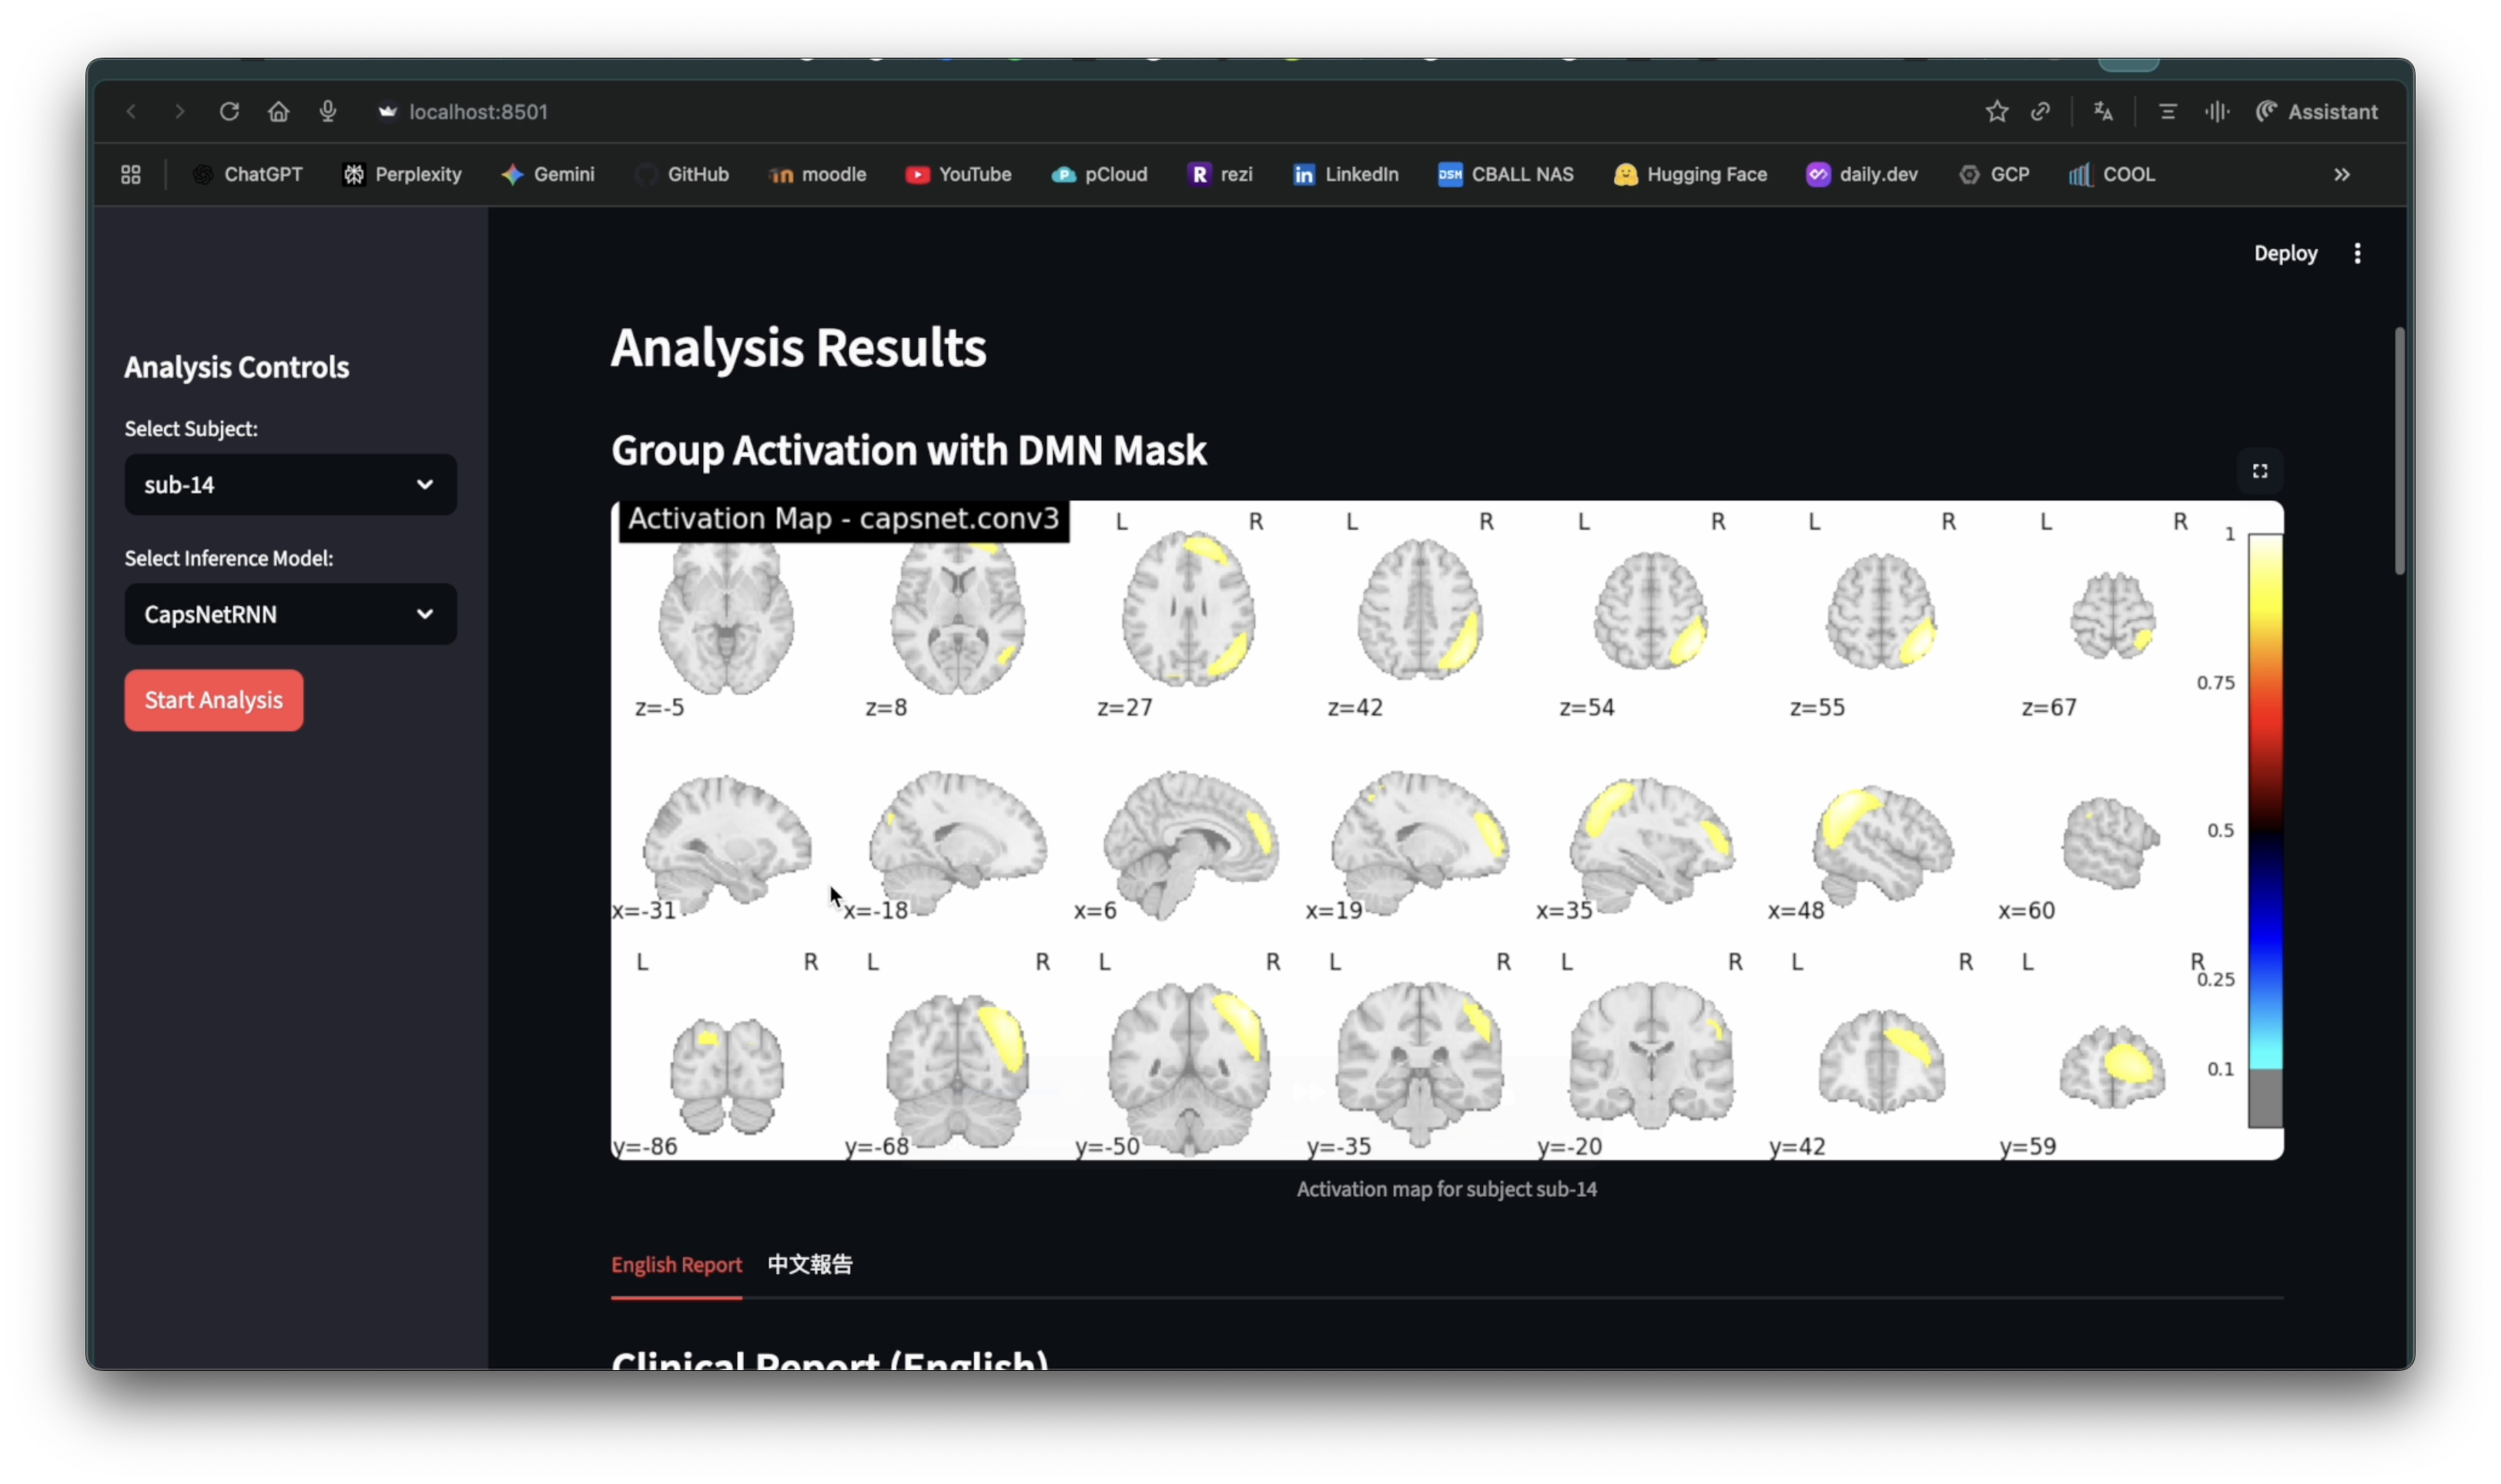Select the English Report tab
The width and height of the screenshot is (2501, 1484).
[x=676, y=1264]
